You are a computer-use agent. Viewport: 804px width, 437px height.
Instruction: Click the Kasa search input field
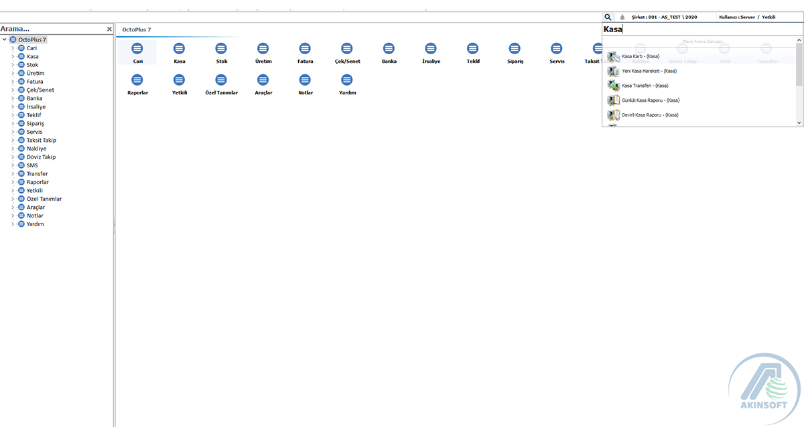tap(697, 29)
